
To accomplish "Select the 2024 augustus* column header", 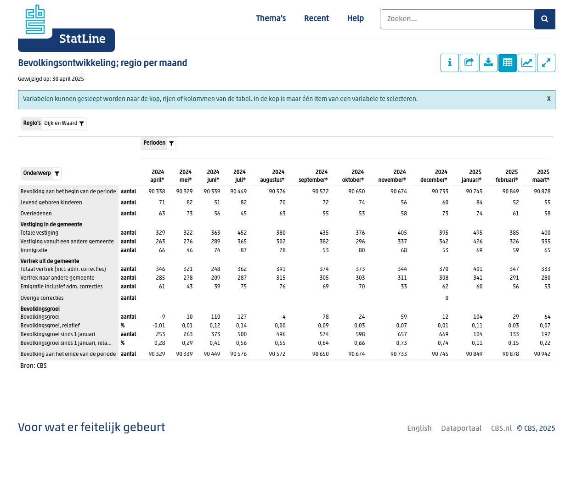I will point(272,176).
